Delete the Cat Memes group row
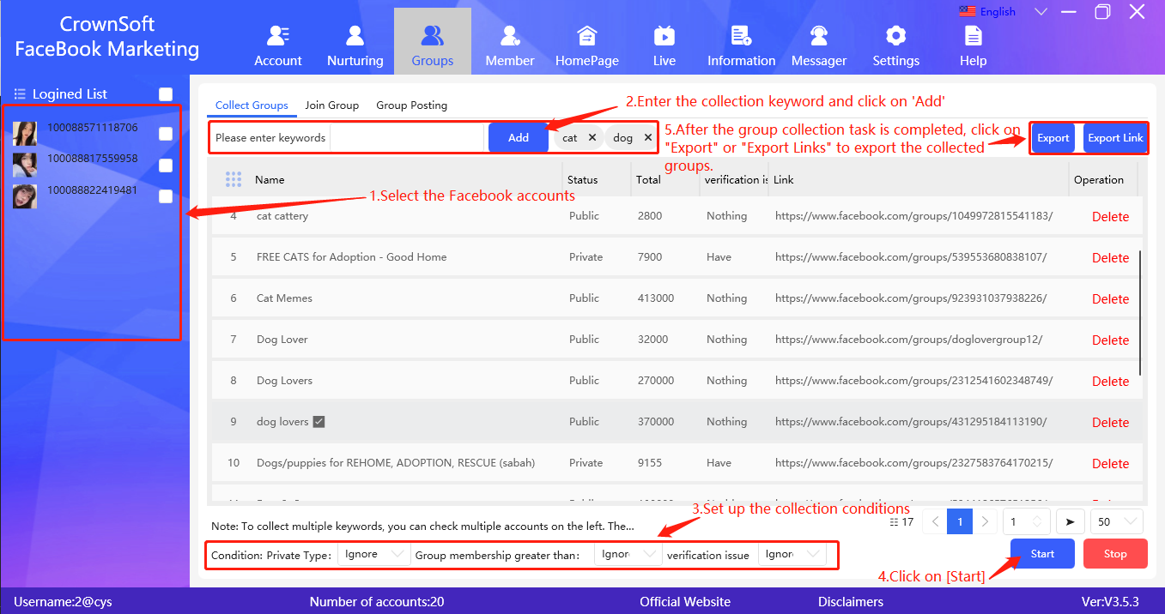 pos(1109,299)
